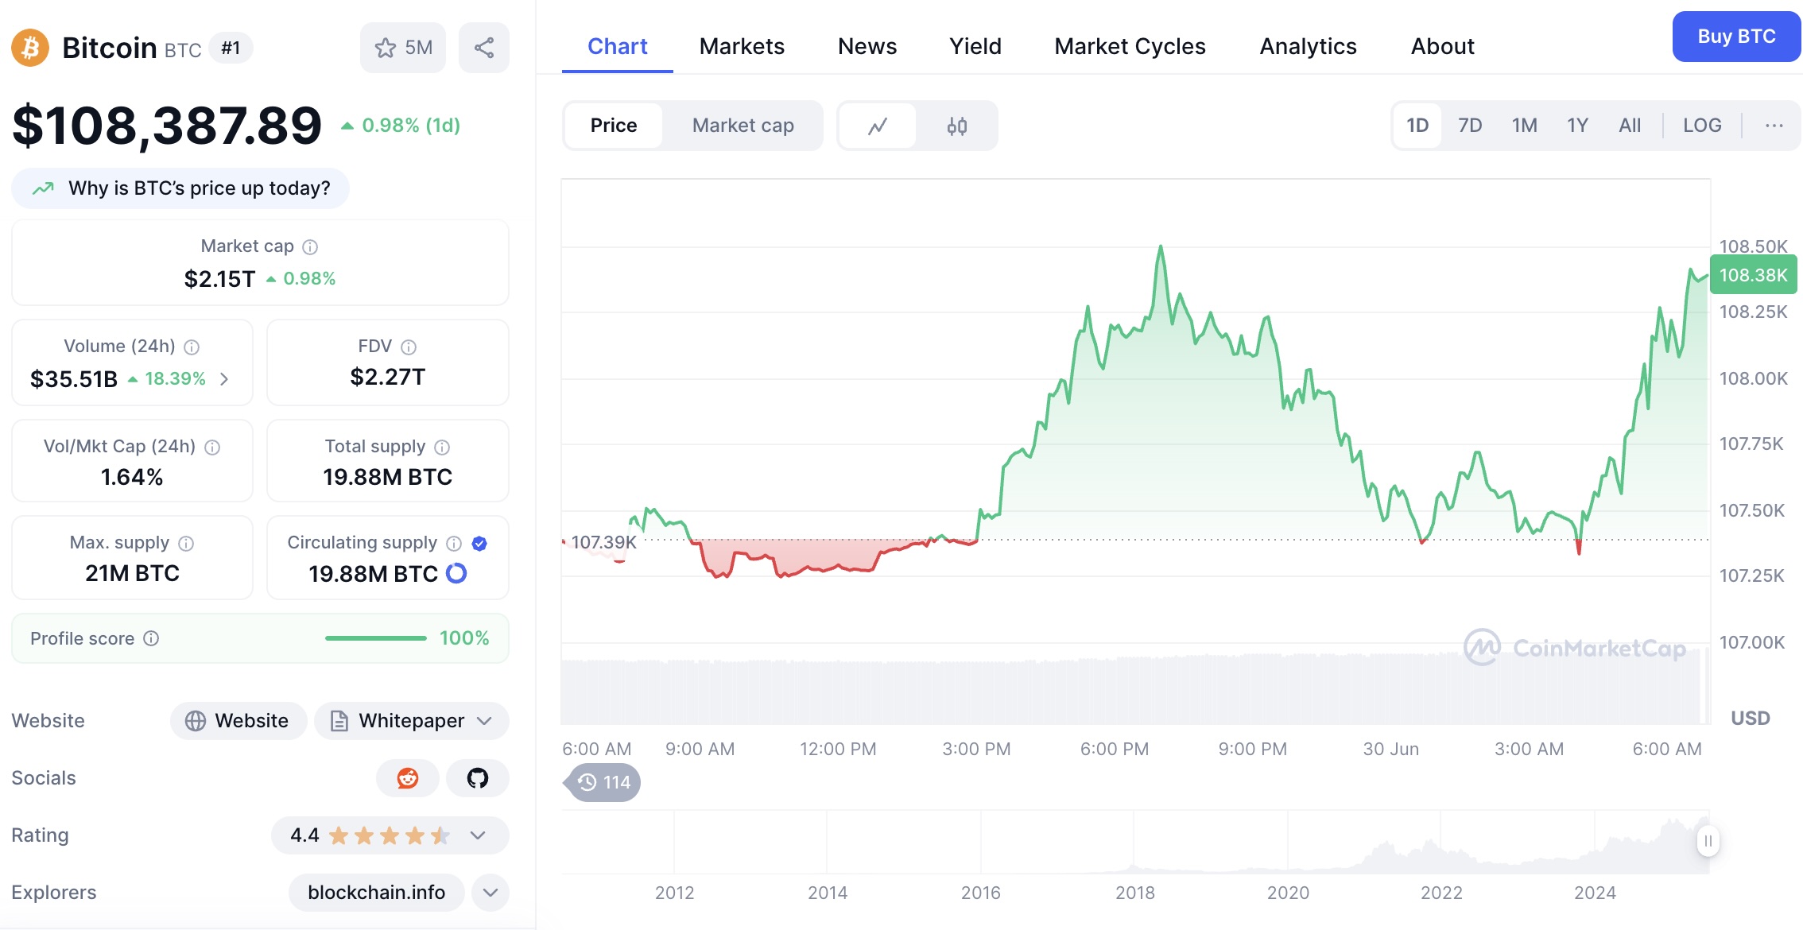
Task: Expand the 4.4 Rating dropdown
Action: point(390,835)
